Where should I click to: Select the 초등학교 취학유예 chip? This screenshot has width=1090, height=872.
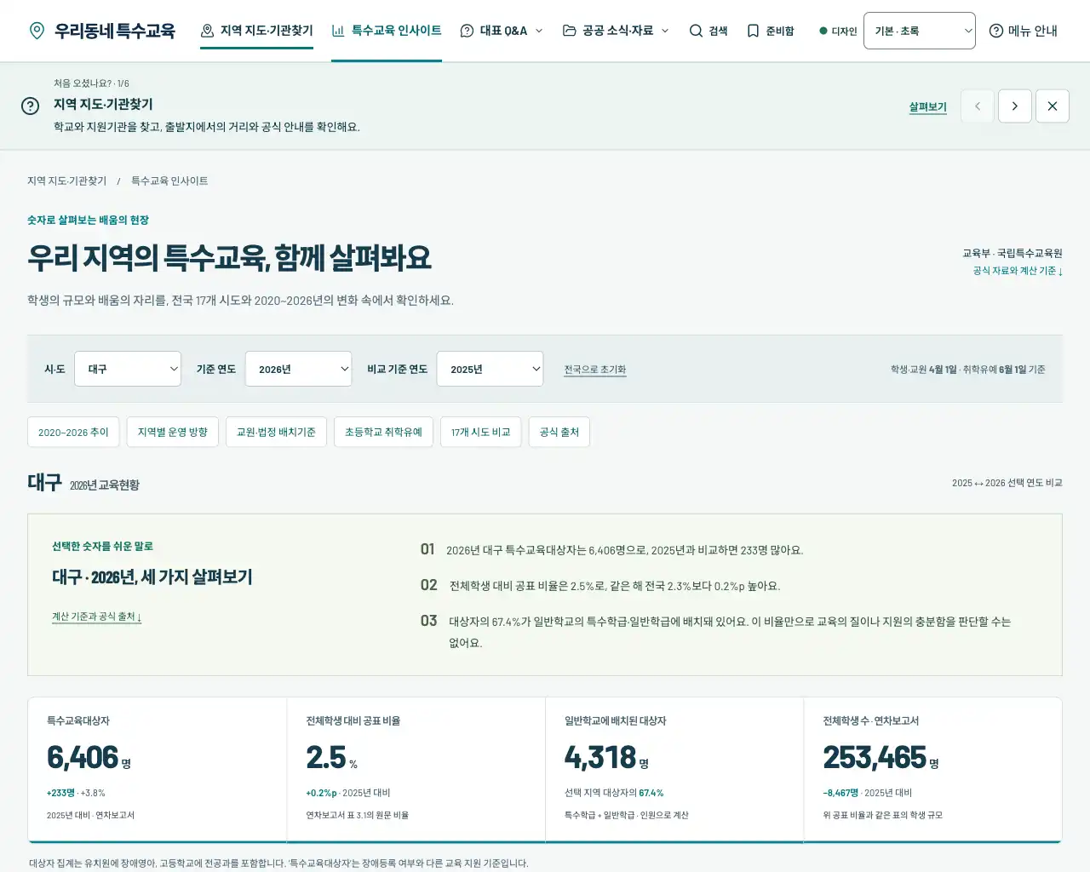click(383, 433)
